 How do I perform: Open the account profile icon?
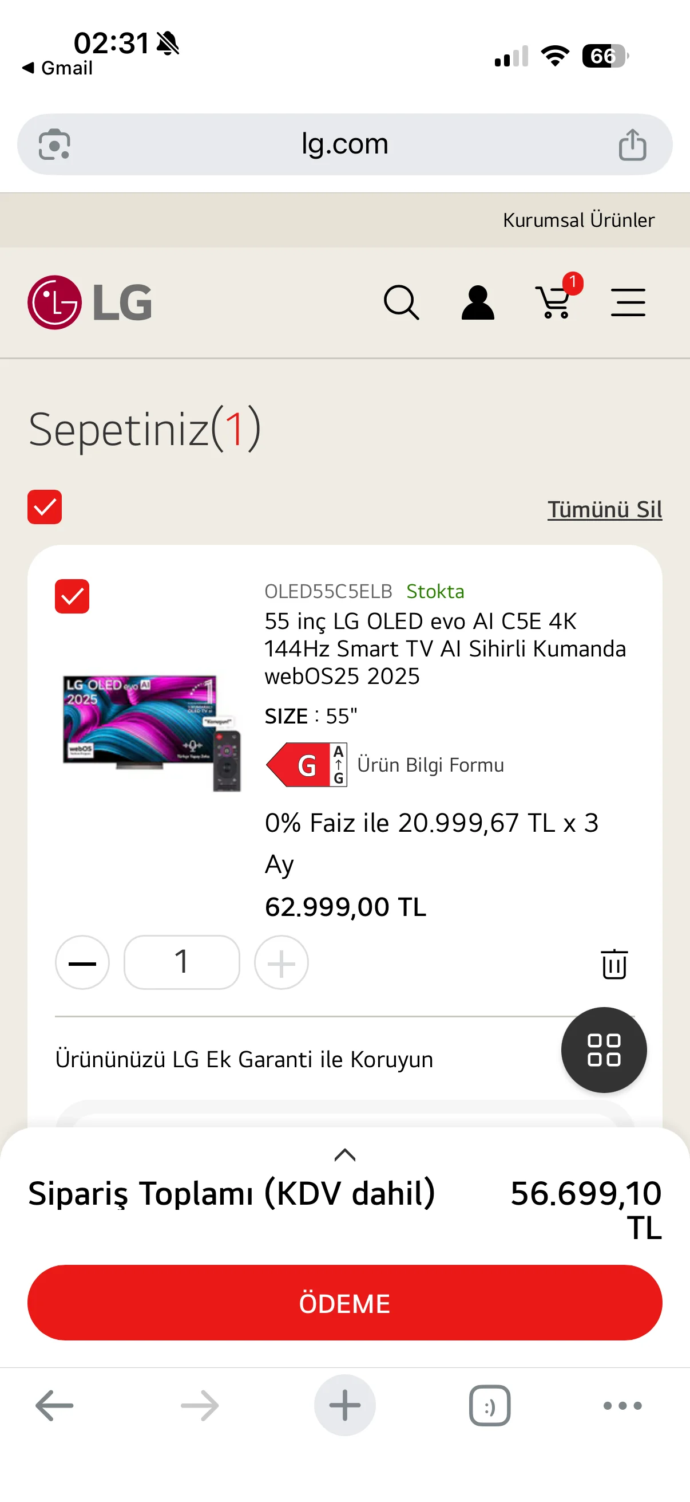click(x=478, y=302)
